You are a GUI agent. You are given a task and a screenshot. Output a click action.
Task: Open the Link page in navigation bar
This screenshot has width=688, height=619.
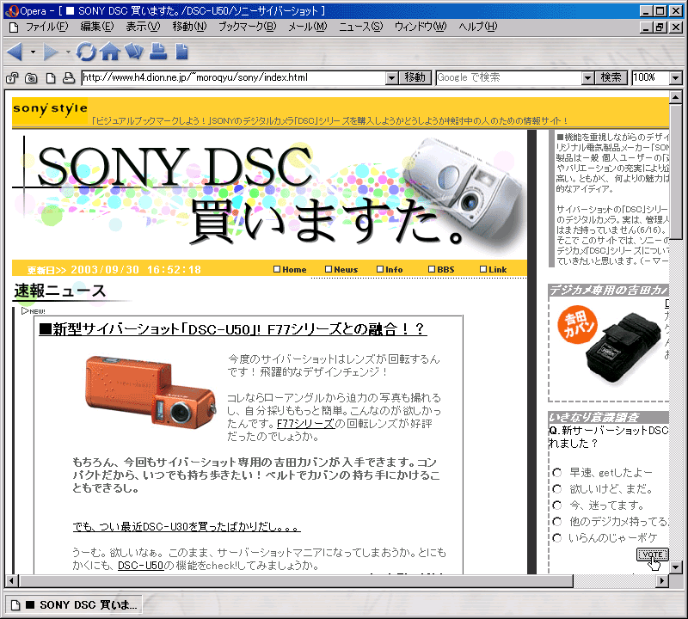point(493,269)
